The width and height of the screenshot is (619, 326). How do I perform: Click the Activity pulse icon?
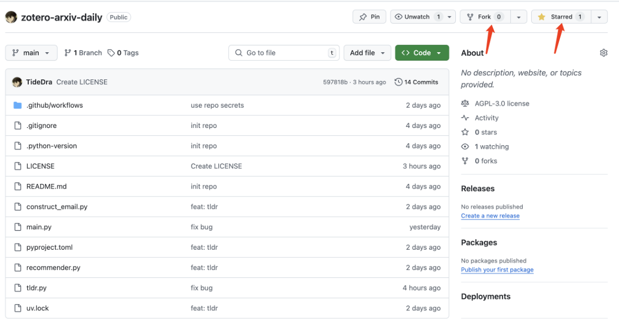click(x=465, y=118)
